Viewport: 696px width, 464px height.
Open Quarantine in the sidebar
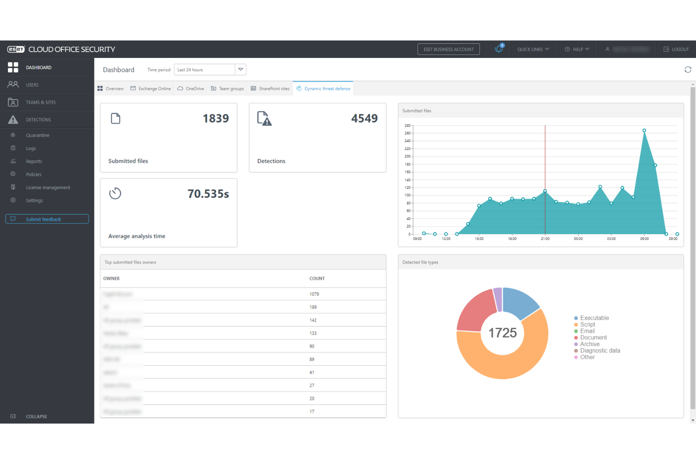pyautogui.click(x=38, y=135)
